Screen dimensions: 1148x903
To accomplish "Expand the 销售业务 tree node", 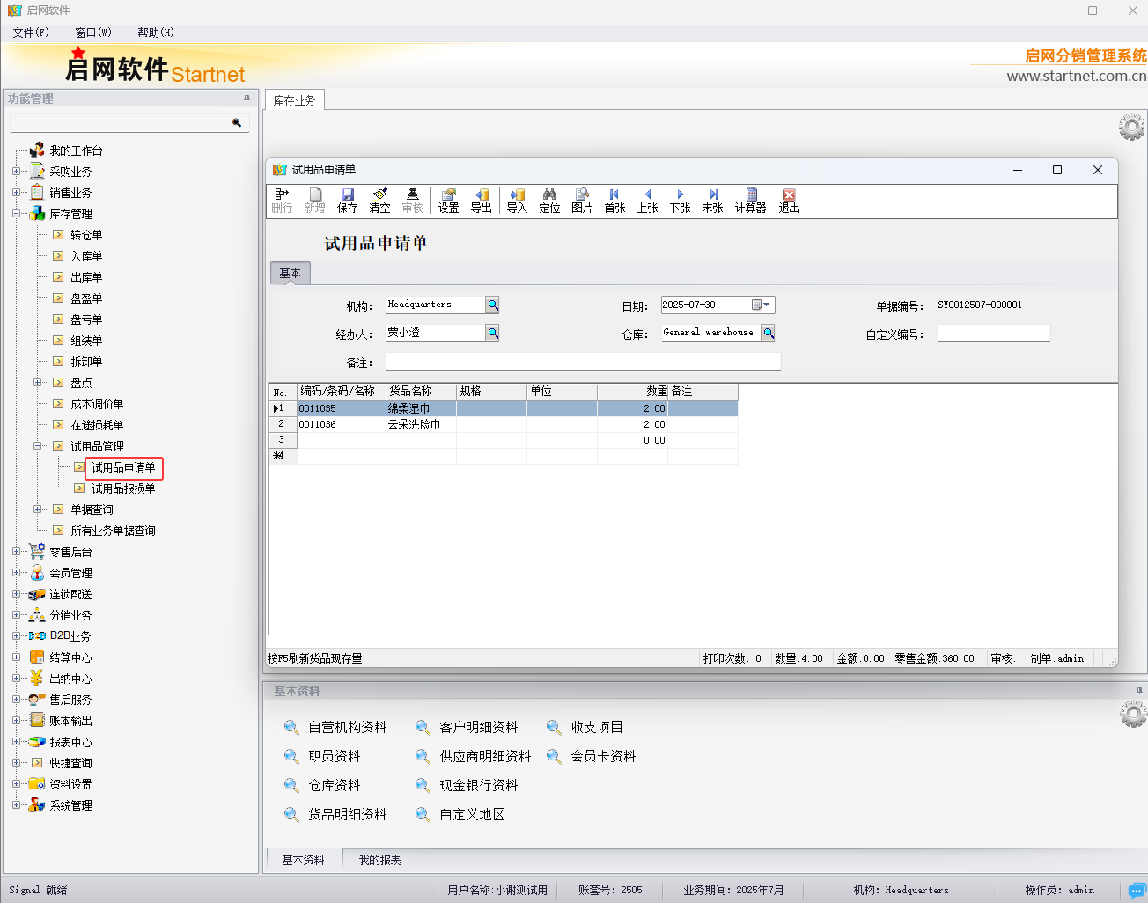I will click(16, 193).
